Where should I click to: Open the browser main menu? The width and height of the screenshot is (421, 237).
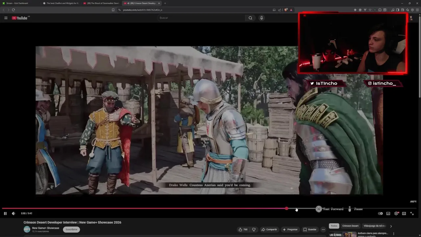click(x=417, y=10)
